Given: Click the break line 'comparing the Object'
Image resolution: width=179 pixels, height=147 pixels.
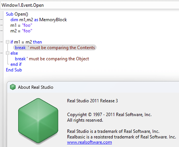Looking at the screenshot, I should point(52,59).
